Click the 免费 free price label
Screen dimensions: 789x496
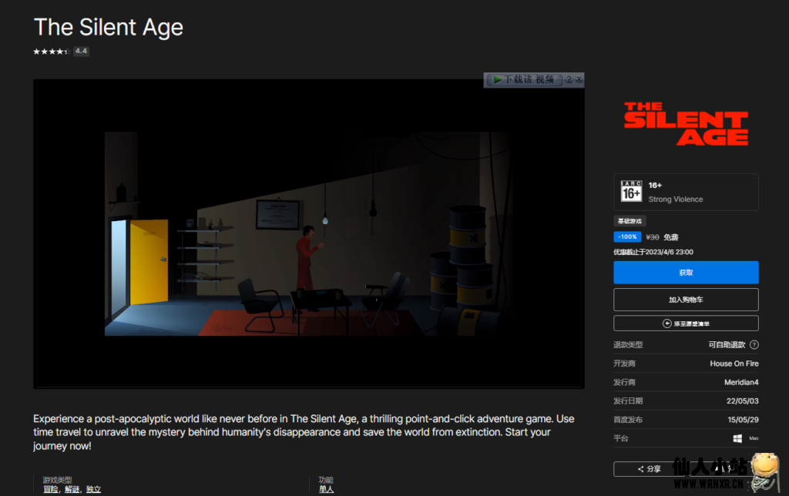tap(671, 237)
